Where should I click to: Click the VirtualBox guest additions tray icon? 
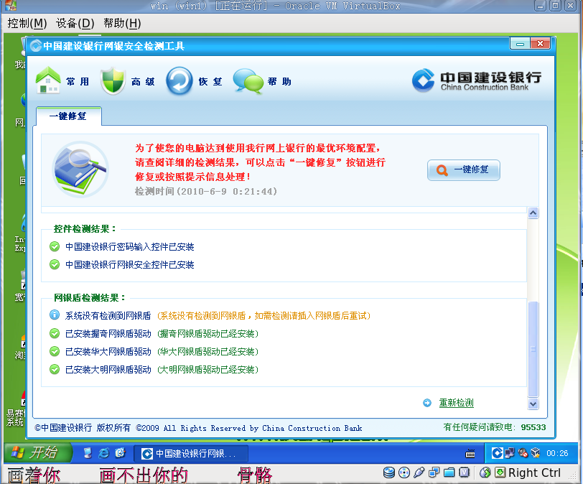tap(536, 453)
